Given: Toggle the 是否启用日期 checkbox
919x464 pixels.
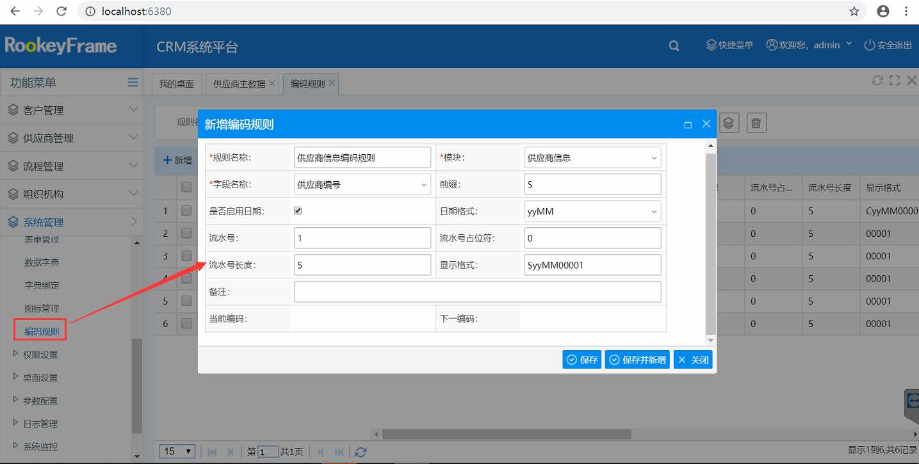Looking at the screenshot, I should click(x=298, y=211).
